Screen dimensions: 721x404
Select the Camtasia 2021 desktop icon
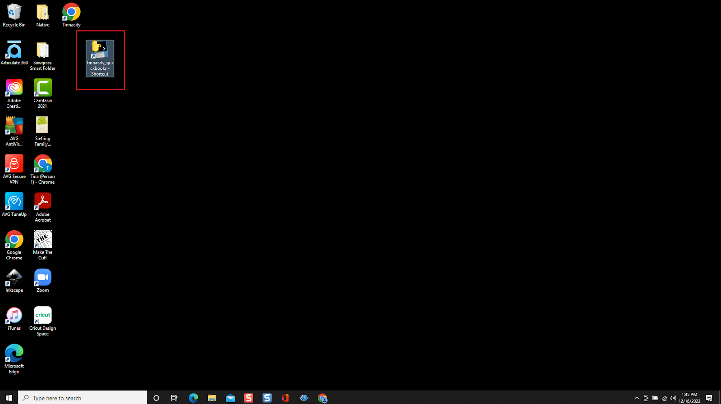click(x=43, y=94)
